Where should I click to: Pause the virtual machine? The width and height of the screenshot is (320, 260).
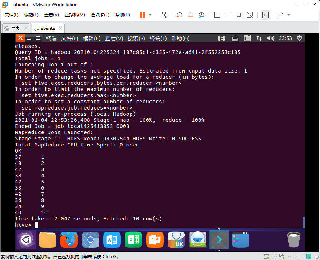click(143, 15)
